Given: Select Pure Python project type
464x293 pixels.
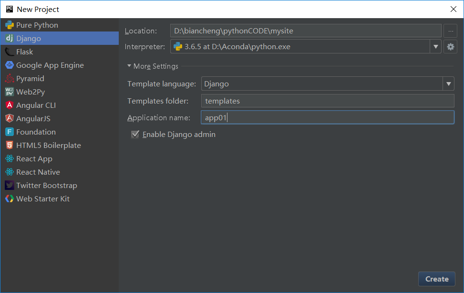Looking at the screenshot, I should pos(37,25).
